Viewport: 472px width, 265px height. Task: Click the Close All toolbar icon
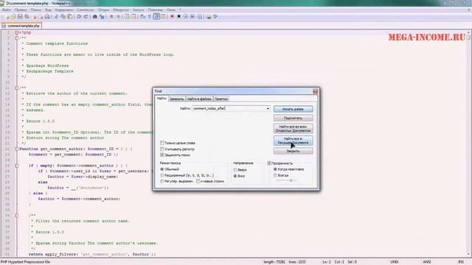41,17
